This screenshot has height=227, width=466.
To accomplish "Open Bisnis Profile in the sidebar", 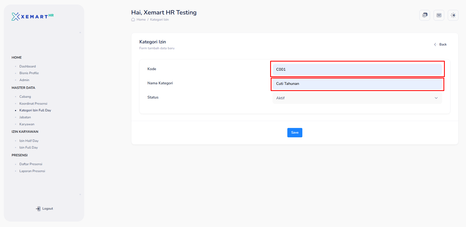I will 29,73.
